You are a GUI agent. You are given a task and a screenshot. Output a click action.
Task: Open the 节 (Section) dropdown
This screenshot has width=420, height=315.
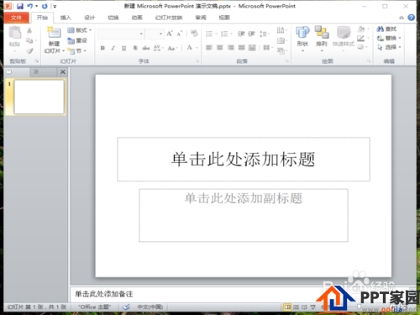coord(77,51)
